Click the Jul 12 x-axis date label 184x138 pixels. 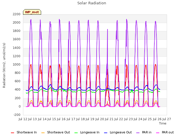click(23, 119)
